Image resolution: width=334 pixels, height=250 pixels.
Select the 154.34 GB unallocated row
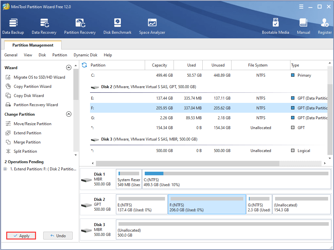tap(209, 128)
